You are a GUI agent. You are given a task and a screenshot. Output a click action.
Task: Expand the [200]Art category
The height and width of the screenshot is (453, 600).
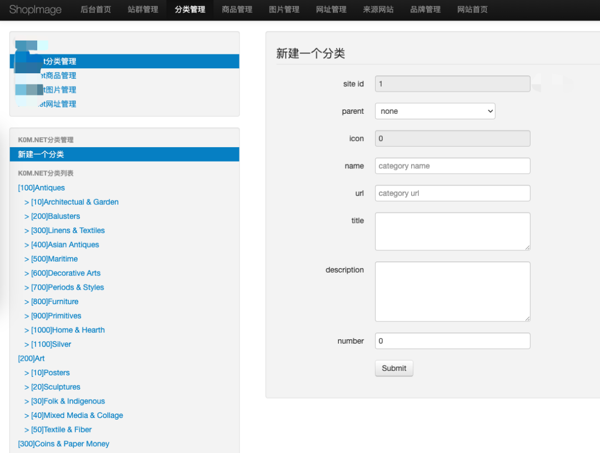[x=31, y=358]
